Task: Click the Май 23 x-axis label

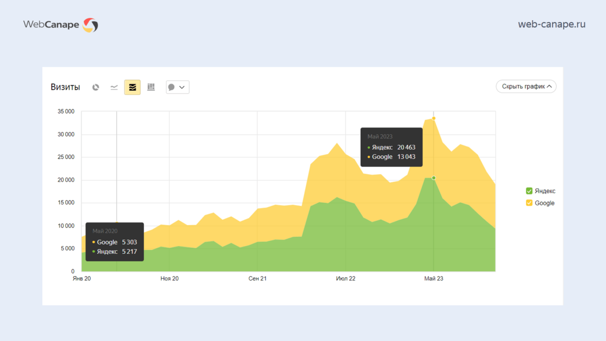Action: 433,279
